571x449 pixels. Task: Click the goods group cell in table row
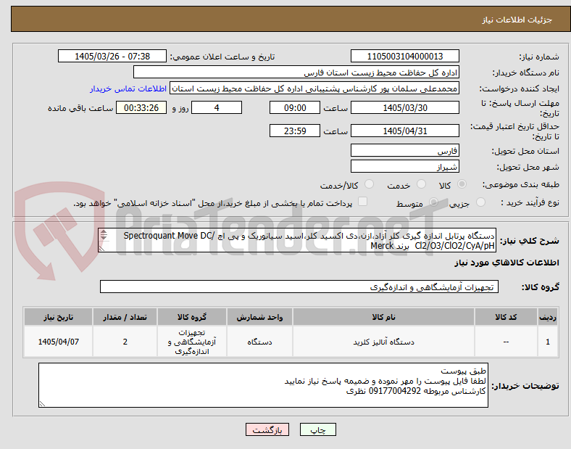(192, 342)
